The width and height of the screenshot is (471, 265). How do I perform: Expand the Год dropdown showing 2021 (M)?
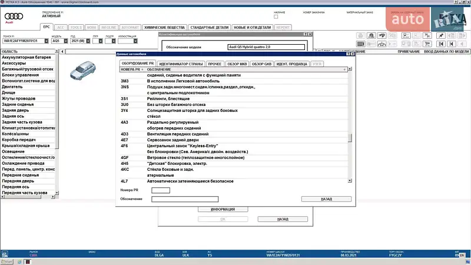[x=90, y=41]
